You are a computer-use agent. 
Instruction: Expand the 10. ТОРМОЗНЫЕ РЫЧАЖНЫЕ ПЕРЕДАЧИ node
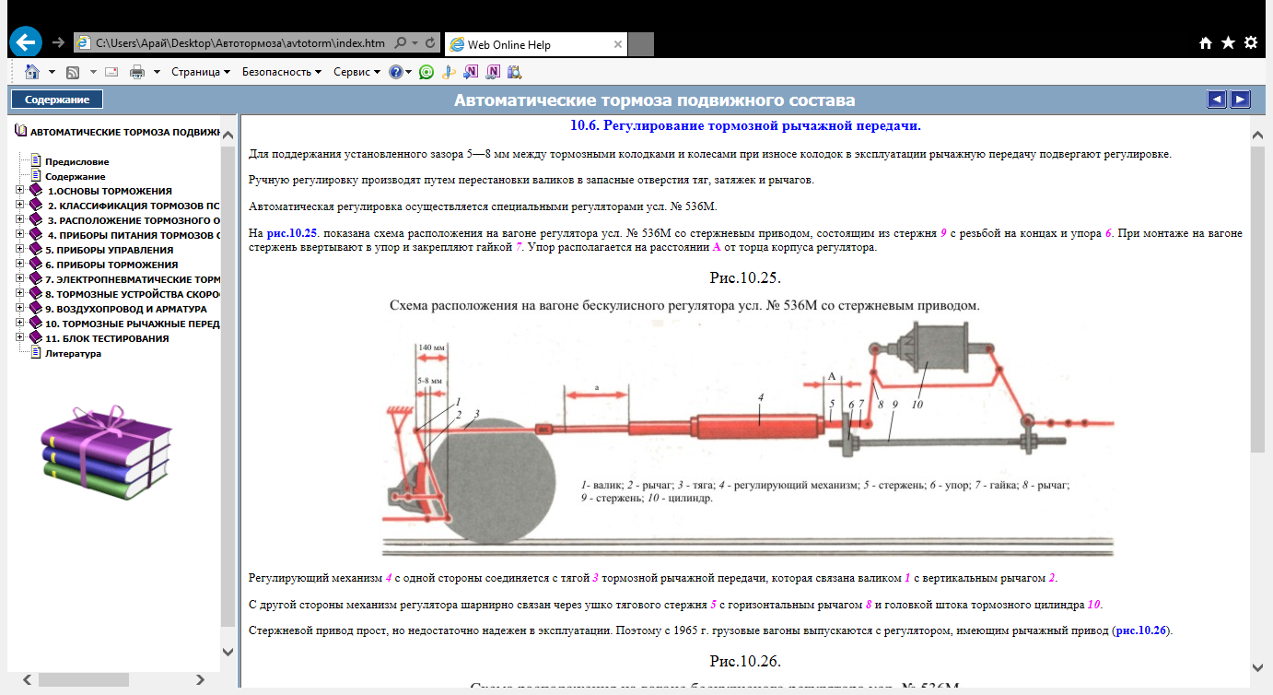coord(21,324)
